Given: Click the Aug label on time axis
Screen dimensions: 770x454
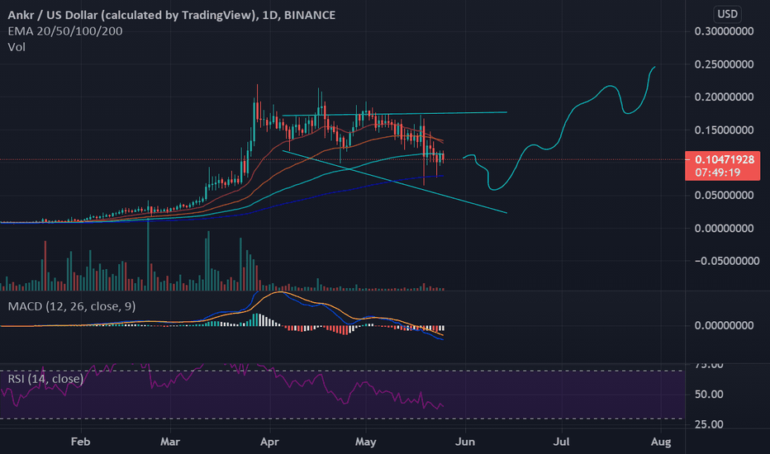Looking at the screenshot, I should (661, 442).
